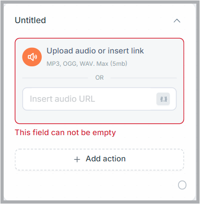Click the plus icon beside Add action
200x204 pixels.
coord(77,159)
